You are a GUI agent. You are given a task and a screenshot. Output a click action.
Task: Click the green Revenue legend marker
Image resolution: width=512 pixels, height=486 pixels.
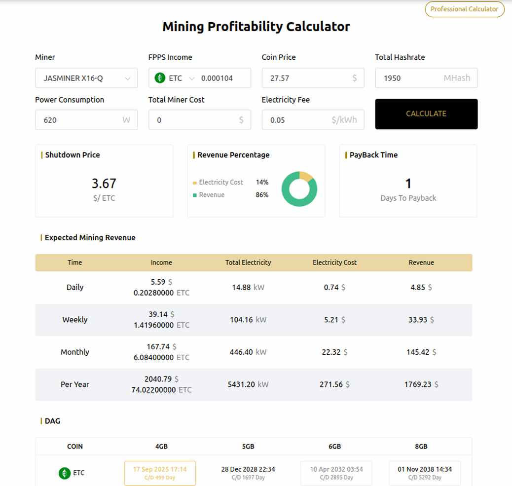coord(195,195)
